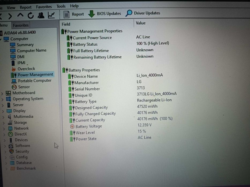Viewport: 250px width, 187px height.
Task: Expand the Motherboard tree node
Action: 2,93
